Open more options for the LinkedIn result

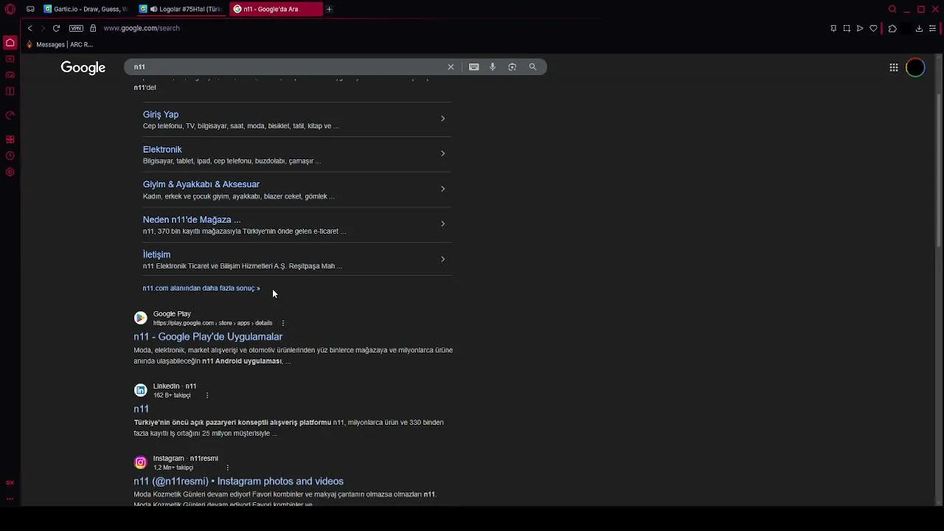tap(206, 395)
